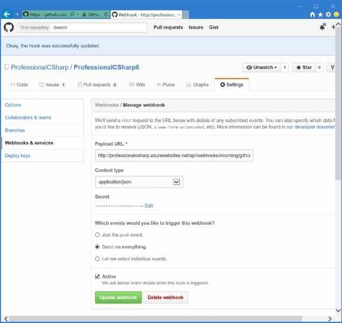Select the 'Just the push event' radio

point(97,235)
